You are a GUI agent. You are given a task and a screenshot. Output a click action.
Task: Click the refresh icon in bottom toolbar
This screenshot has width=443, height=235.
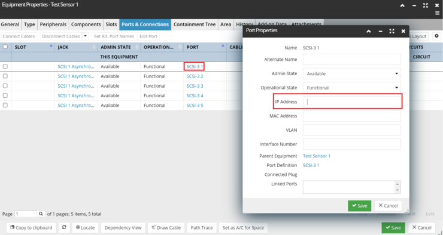click(x=64, y=227)
